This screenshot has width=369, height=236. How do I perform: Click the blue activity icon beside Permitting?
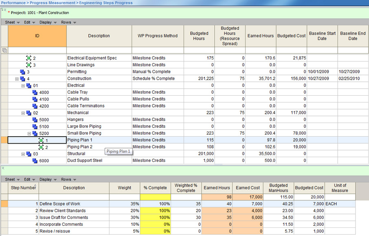tap(22, 72)
